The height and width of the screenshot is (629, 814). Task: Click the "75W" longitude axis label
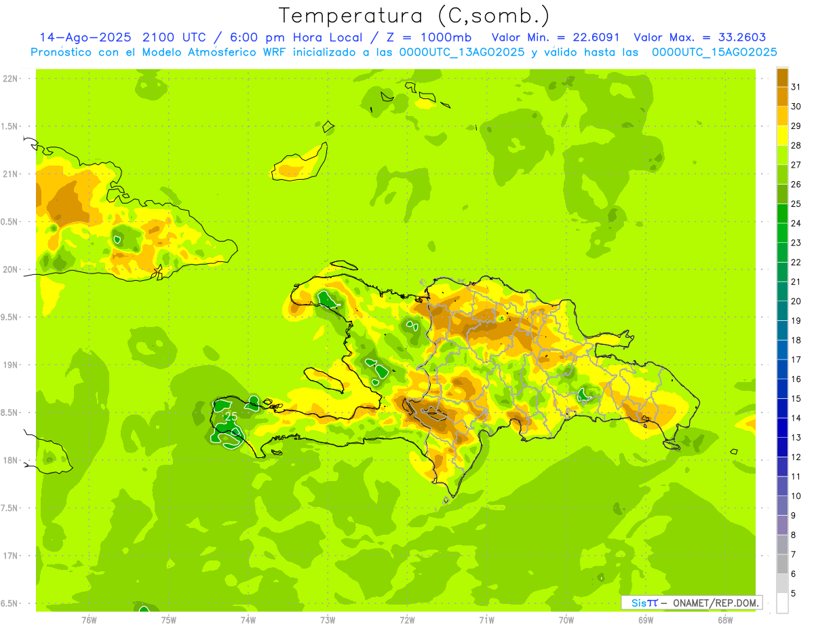[x=168, y=620]
